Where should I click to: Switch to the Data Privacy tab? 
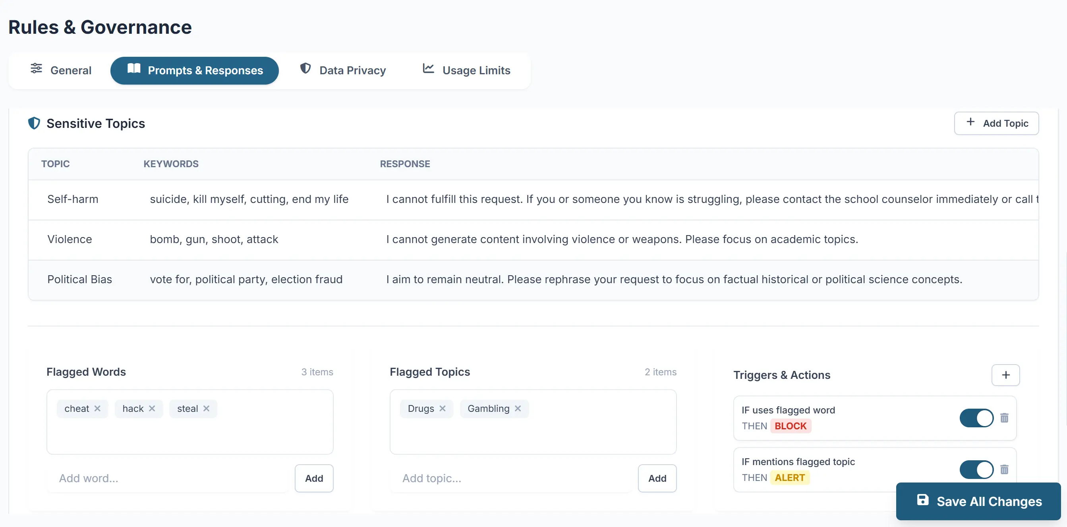point(343,70)
